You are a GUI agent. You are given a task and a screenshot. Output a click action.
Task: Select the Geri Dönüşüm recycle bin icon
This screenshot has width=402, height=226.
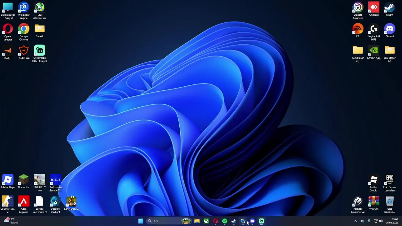389,205
